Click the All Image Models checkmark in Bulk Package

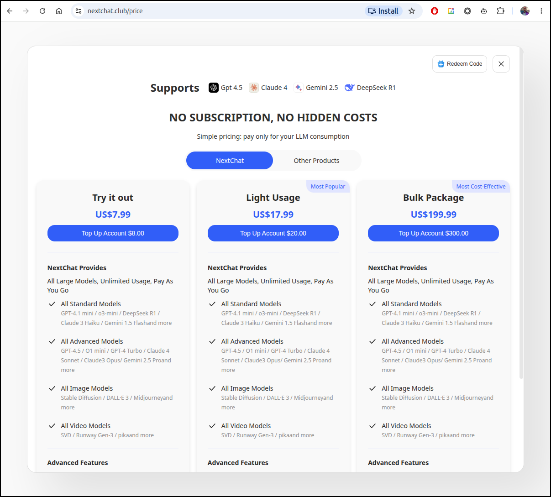[373, 388]
